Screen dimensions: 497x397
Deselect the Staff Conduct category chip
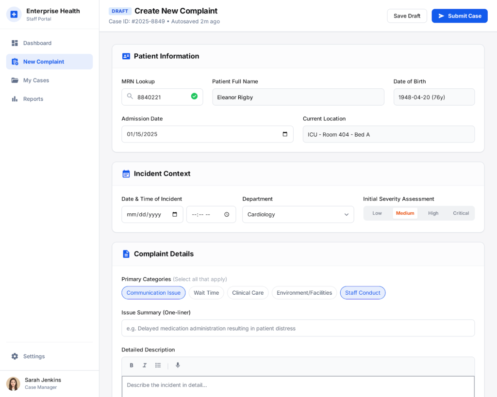[363, 293]
